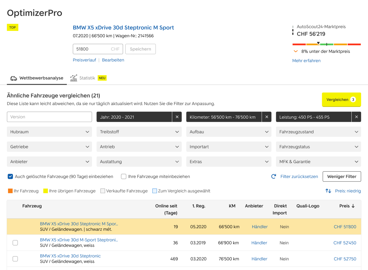The height and width of the screenshot is (270, 368).
Task: Click the KM column header
Action: (x=232, y=206)
